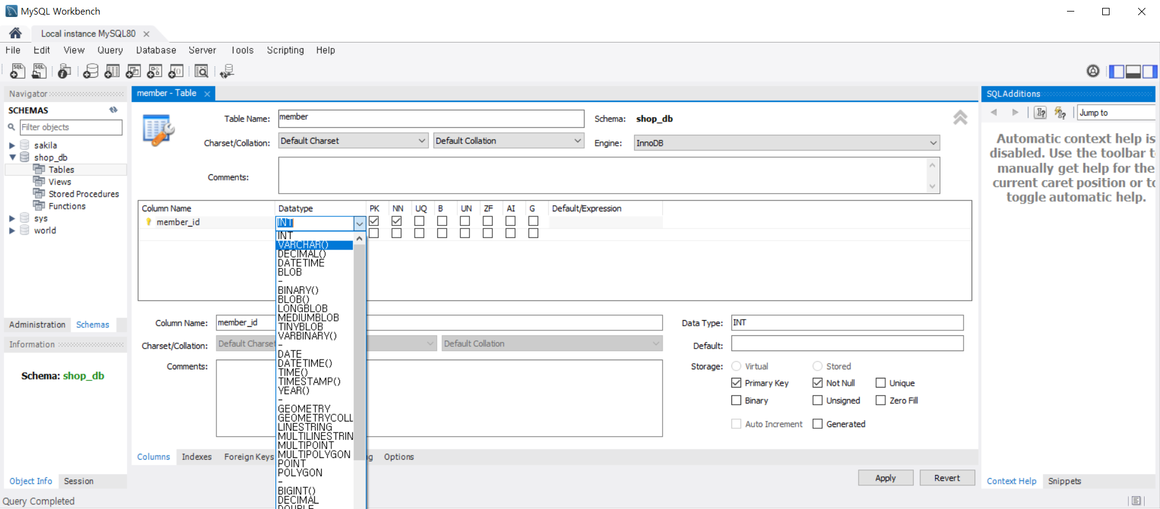The width and height of the screenshot is (1160, 509).
Task: Click the Default value input field
Action: coord(848,344)
